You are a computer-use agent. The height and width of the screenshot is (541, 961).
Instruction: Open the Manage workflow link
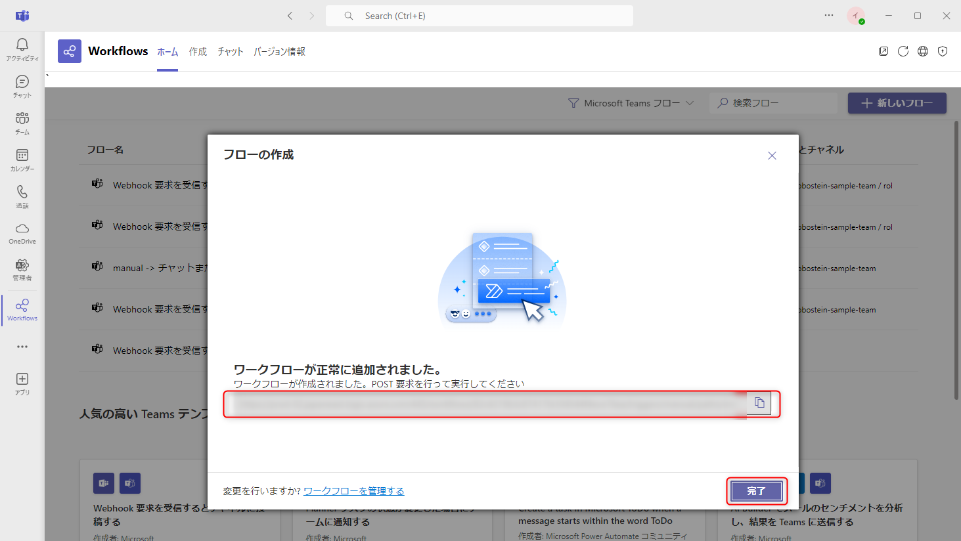354,491
